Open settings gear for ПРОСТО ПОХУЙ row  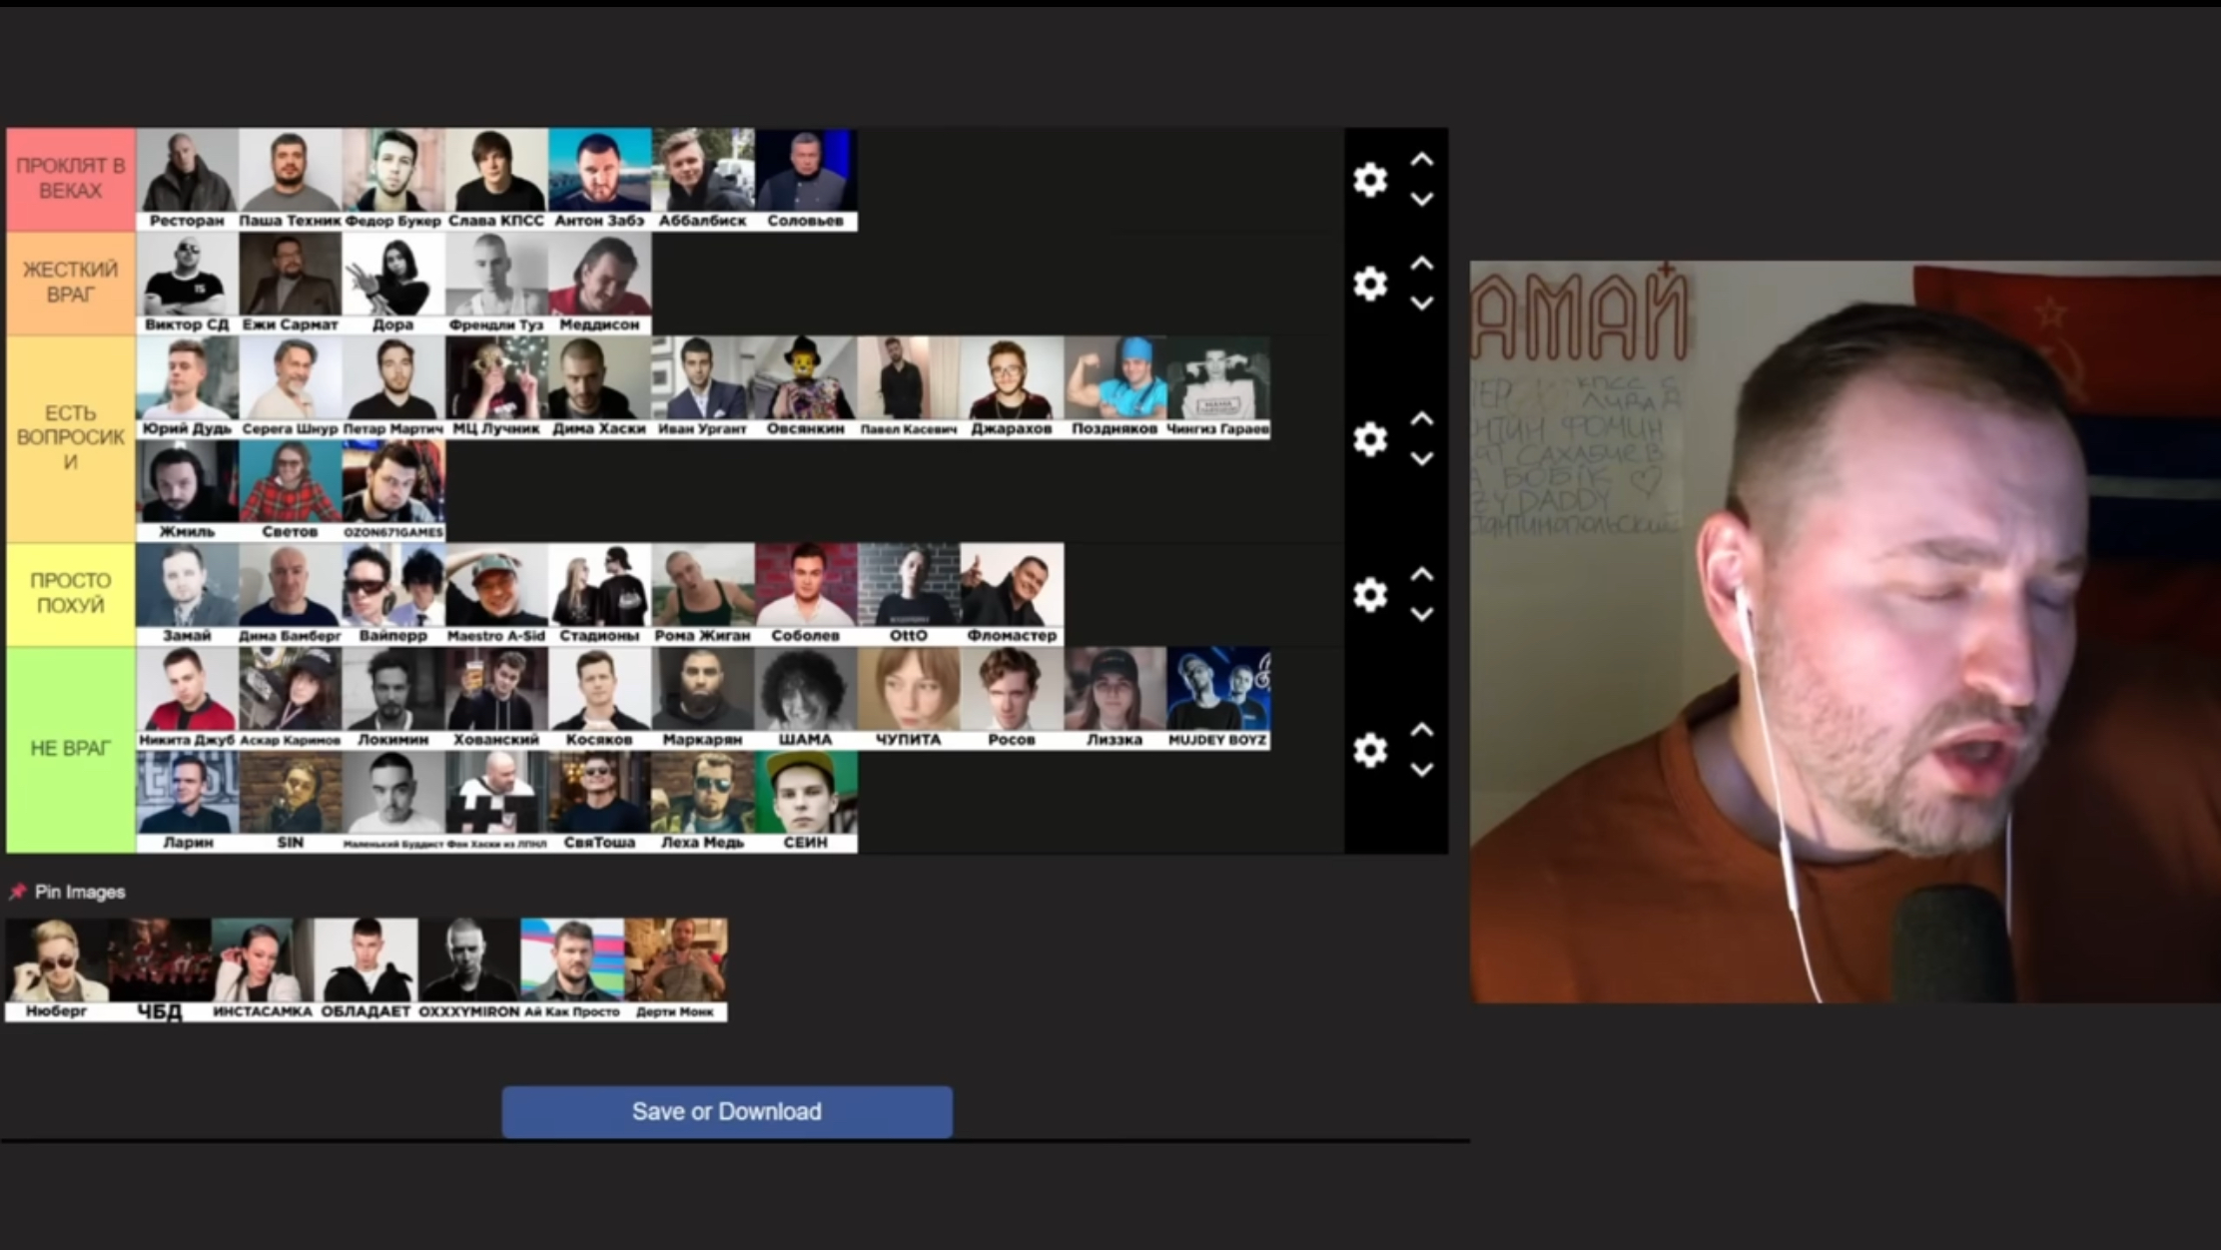1370,595
